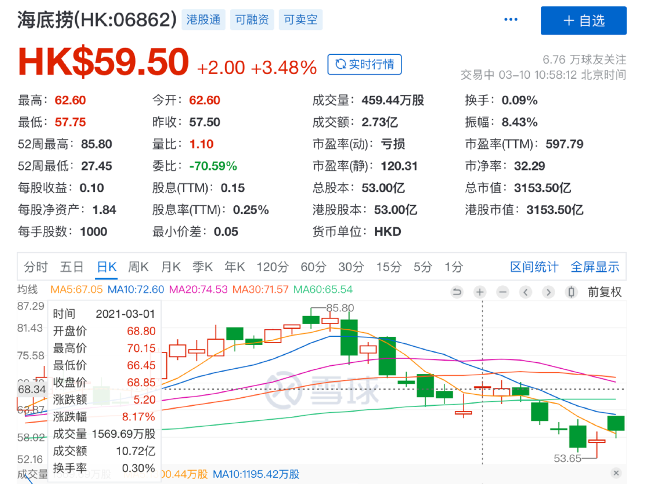Screen dimensions: 645x484
Task: Click the 6.76 万球友关注 follower count
Action: pyautogui.click(x=584, y=60)
